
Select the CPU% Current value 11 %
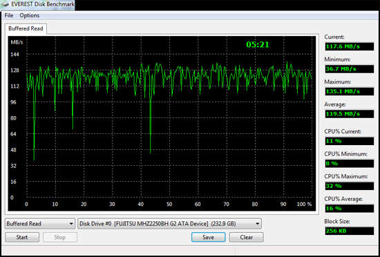[x=349, y=141]
